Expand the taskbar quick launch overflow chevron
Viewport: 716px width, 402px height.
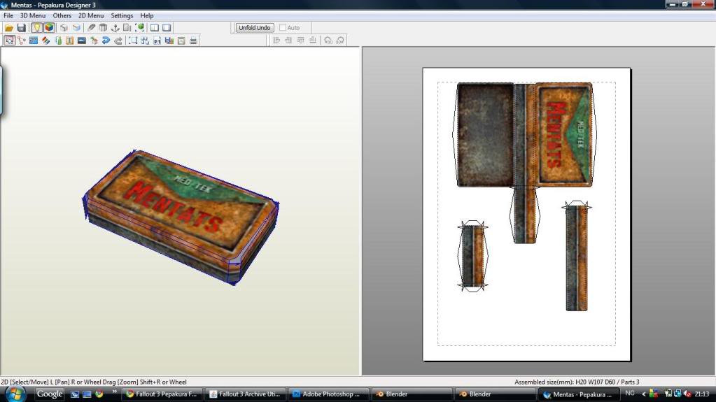[114, 392]
